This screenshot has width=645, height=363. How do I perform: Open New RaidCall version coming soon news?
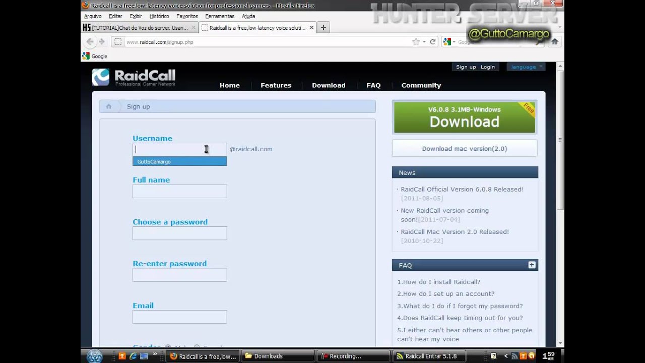[x=444, y=215]
